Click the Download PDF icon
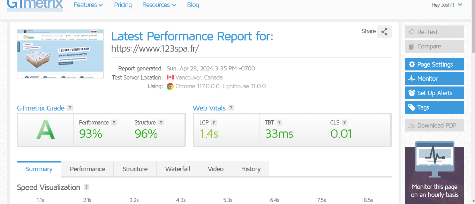The height and width of the screenshot is (204, 475). 412,126
